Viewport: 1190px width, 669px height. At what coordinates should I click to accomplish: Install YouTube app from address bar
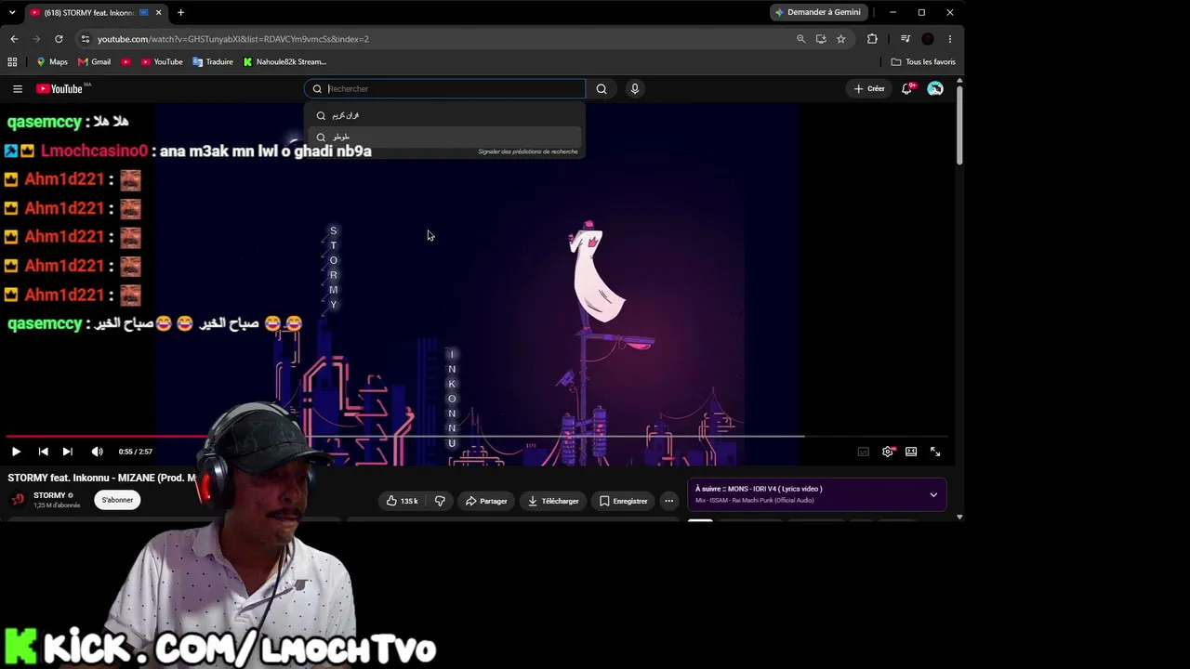[821, 39]
